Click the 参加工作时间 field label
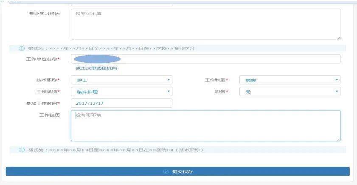The image size is (357, 185). coord(42,103)
